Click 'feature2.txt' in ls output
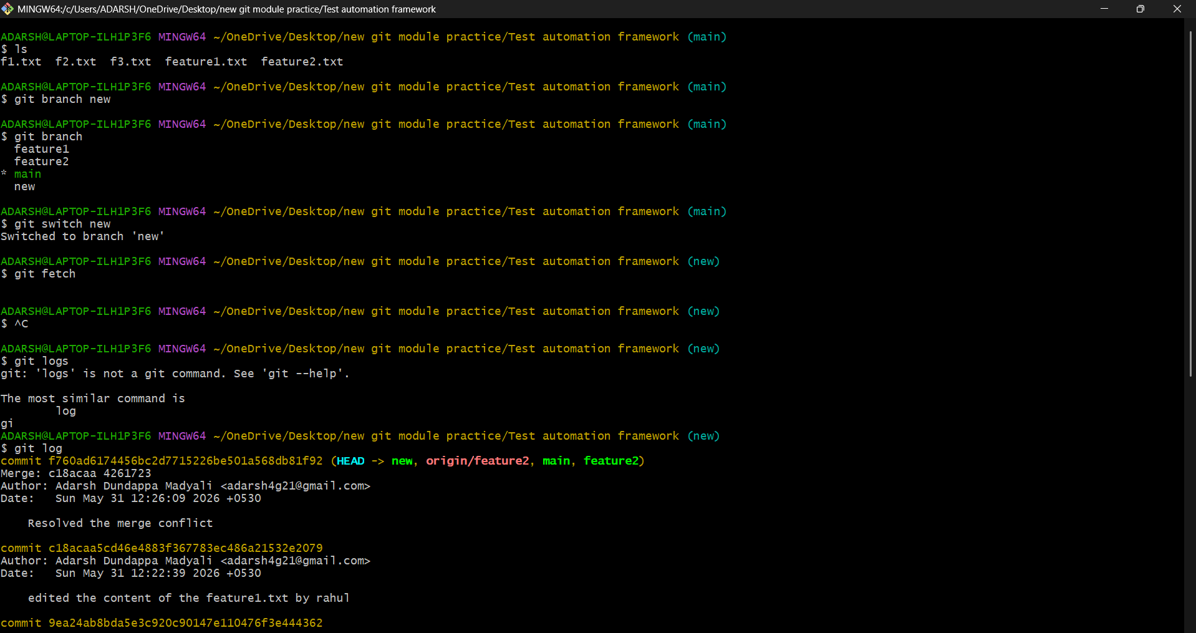 302,62
